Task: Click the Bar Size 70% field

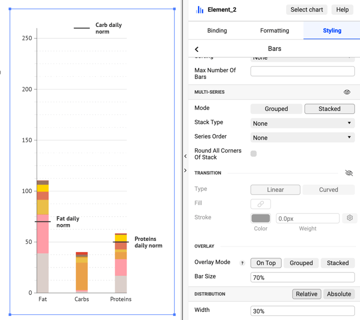Action: point(302,277)
